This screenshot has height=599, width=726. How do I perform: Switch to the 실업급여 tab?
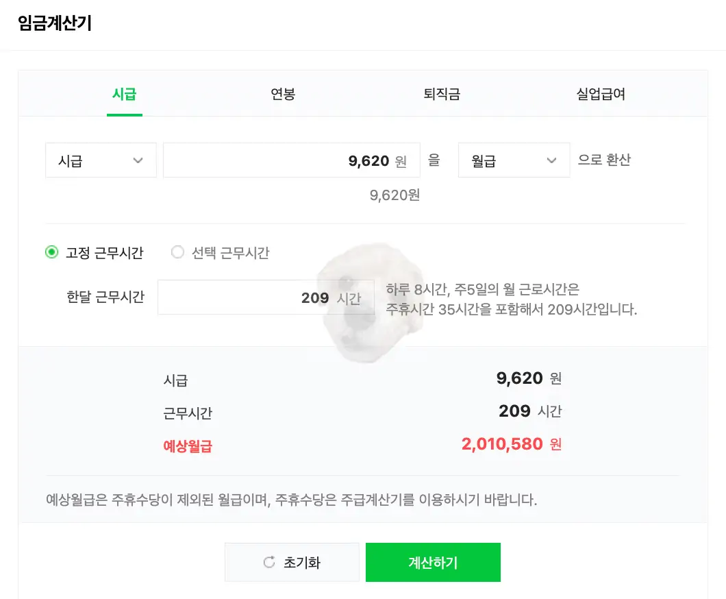pyautogui.click(x=601, y=94)
